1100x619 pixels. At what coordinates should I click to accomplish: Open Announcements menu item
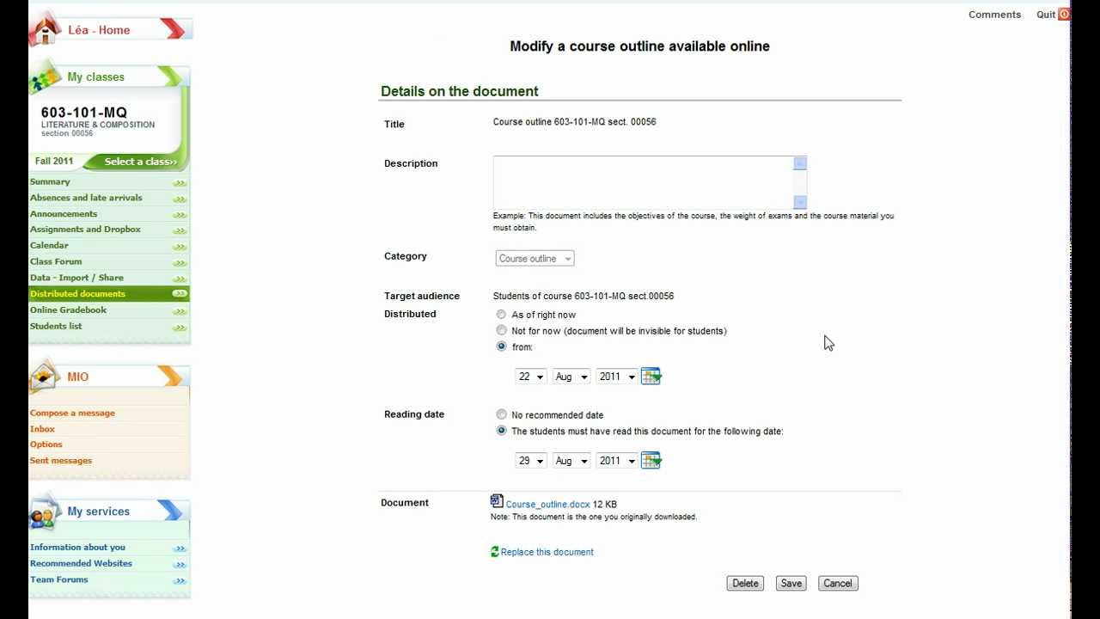tap(64, 214)
